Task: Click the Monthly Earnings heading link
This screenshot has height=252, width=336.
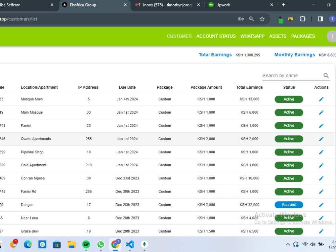Action: (x=295, y=55)
